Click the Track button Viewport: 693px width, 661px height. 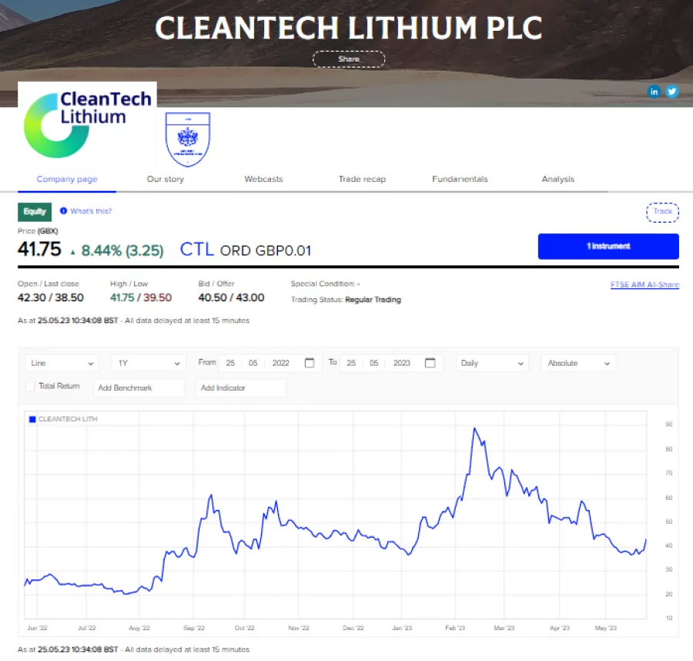click(662, 212)
